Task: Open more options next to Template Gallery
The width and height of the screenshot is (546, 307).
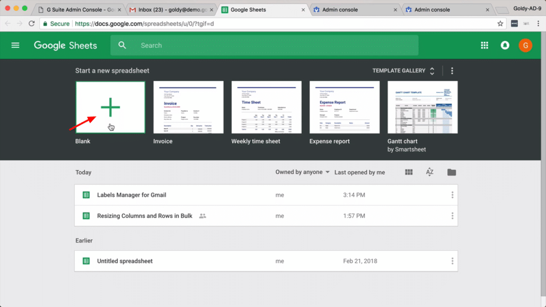Action: pos(452,71)
